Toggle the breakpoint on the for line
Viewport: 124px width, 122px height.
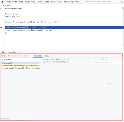[1, 27]
